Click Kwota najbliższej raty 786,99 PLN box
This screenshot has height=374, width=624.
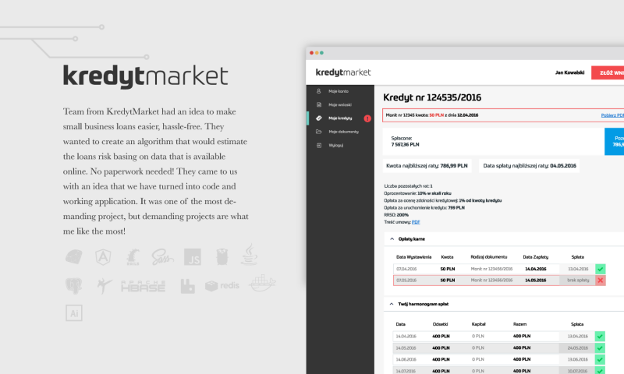coord(427,166)
